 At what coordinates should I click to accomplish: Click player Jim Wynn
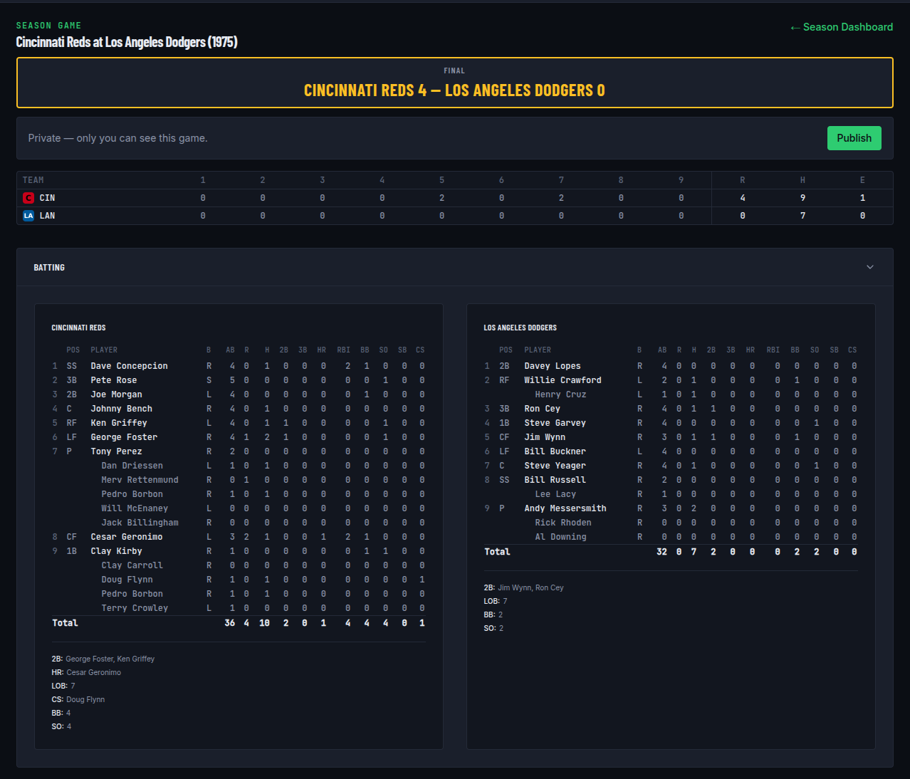click(x=545, y=437)
